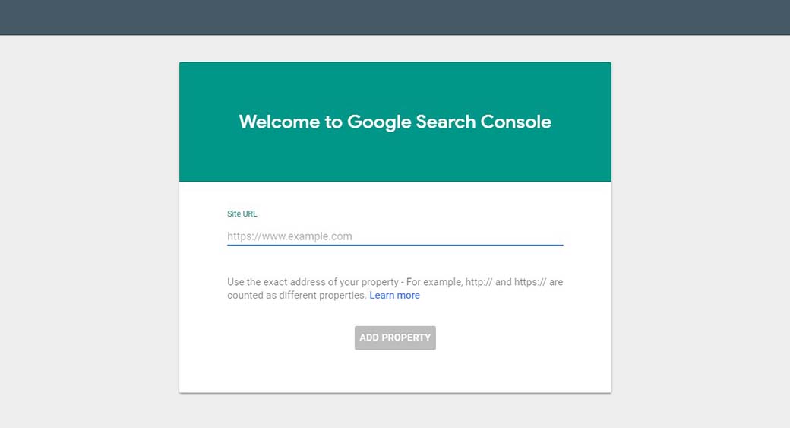
Task: Click "https://" in the helper text
Action: pyautogui.click(x=530, y=282)
